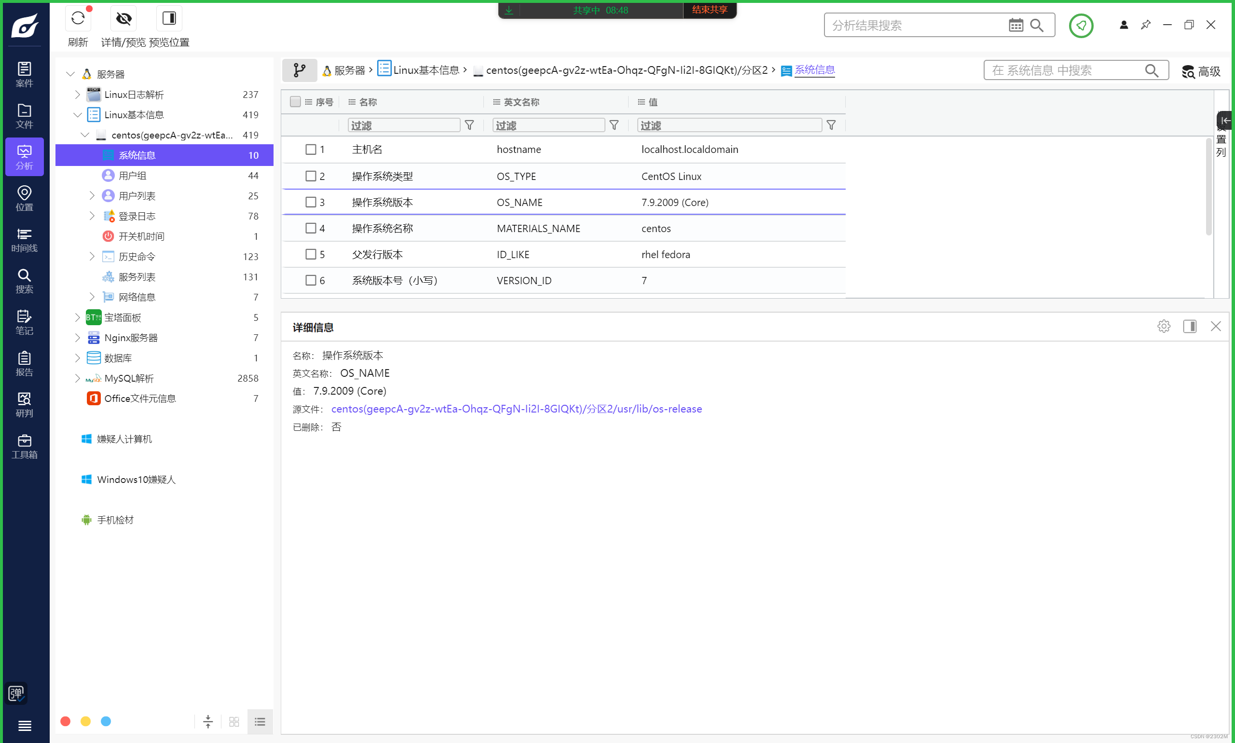The width and height of the screenshot is (1235, 743).
Task: Click the 高级 advanced search button
Action: 1200,71
